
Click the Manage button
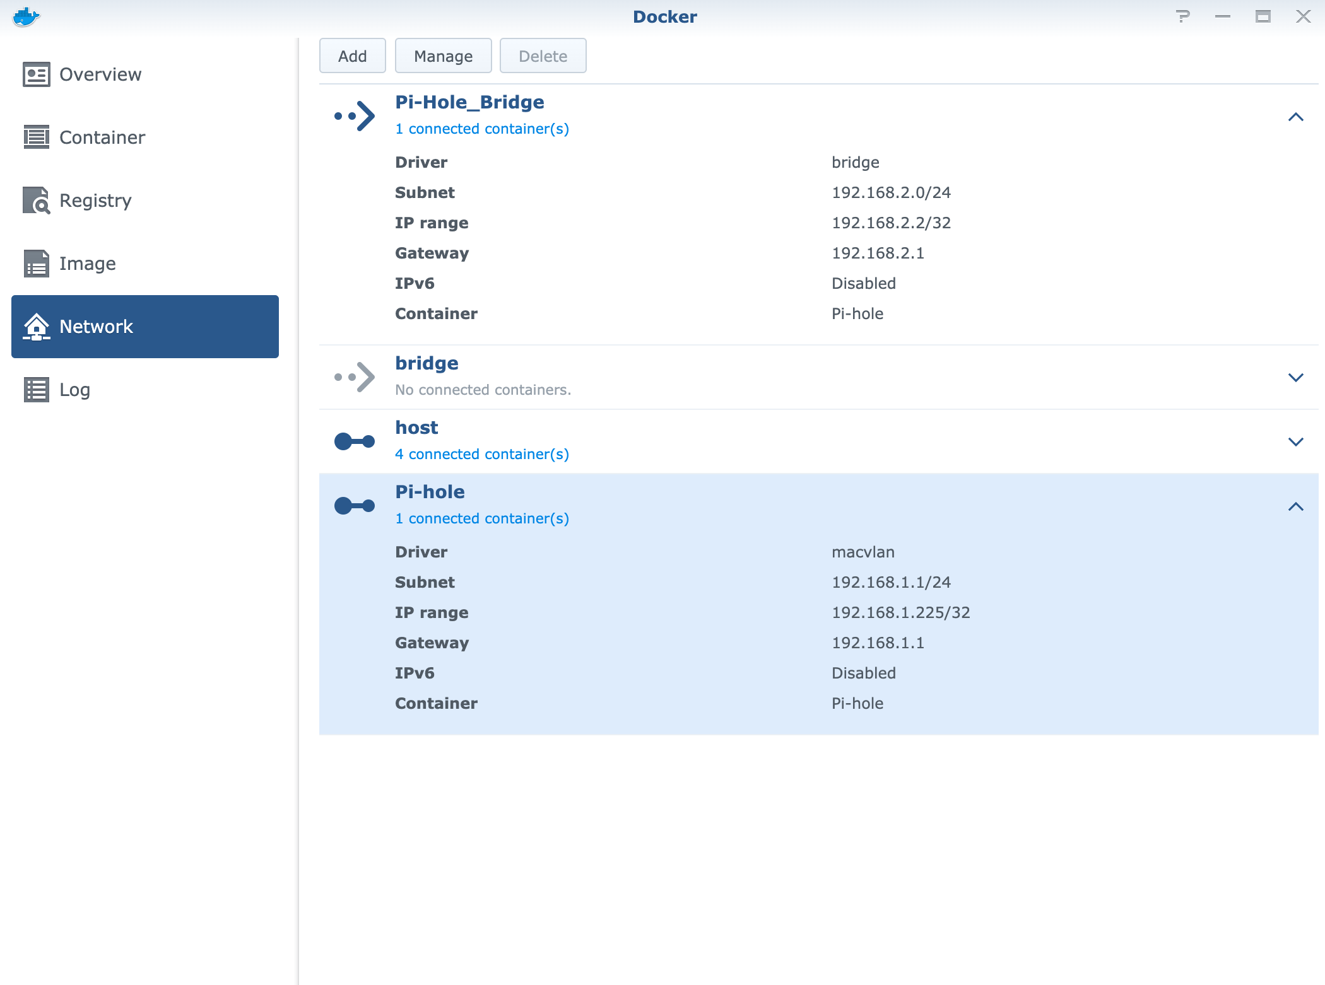click(444, 56)
